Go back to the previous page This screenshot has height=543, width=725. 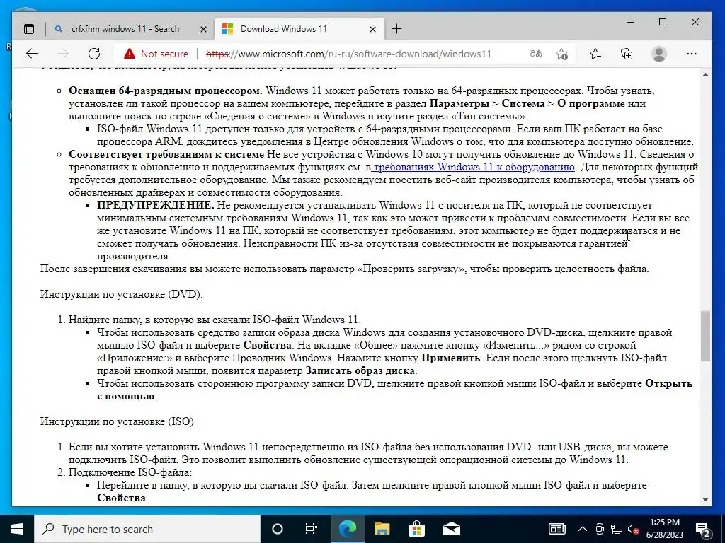[x=31, y=54]
